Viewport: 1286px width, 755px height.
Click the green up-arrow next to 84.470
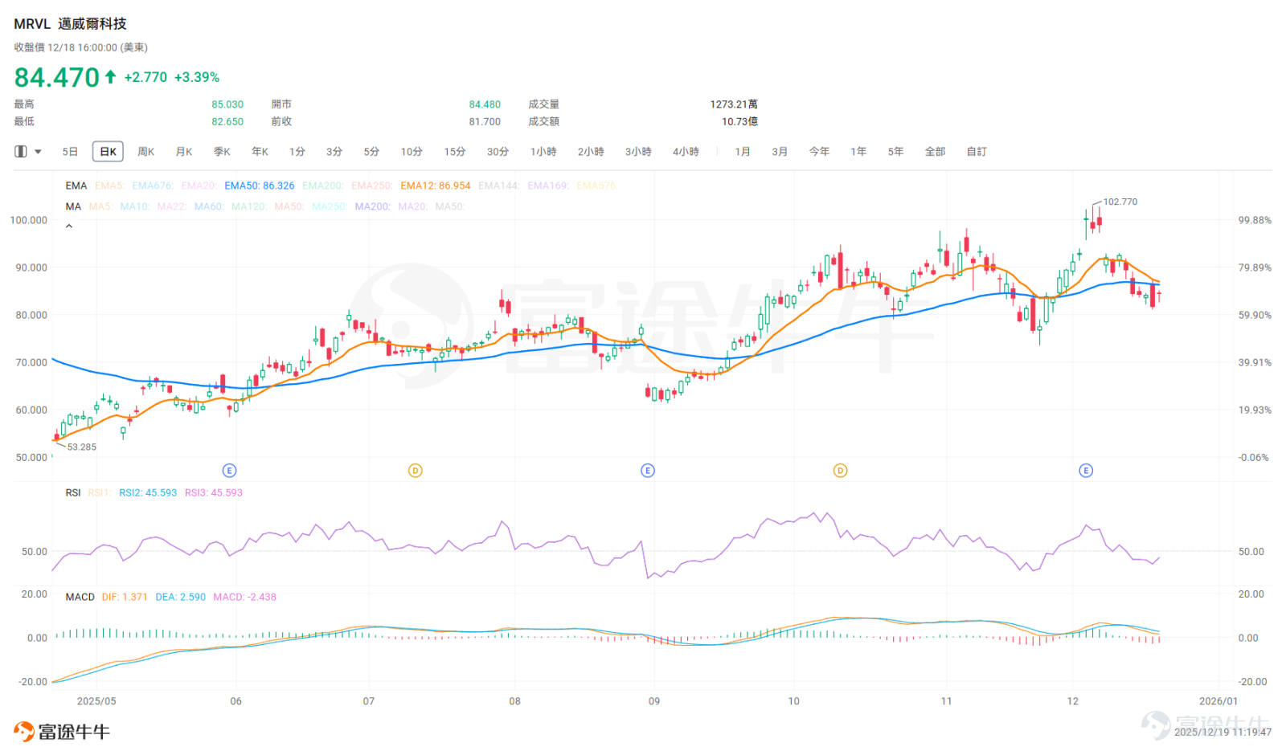coord(110,77)
